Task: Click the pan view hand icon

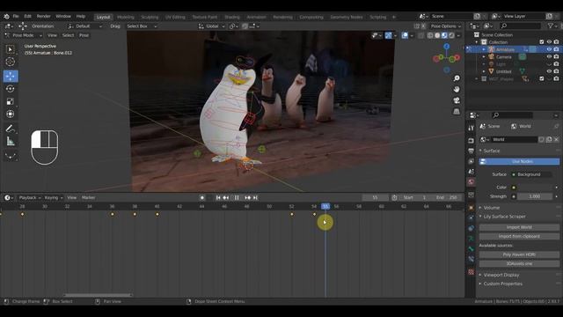Action: (457, 89)
